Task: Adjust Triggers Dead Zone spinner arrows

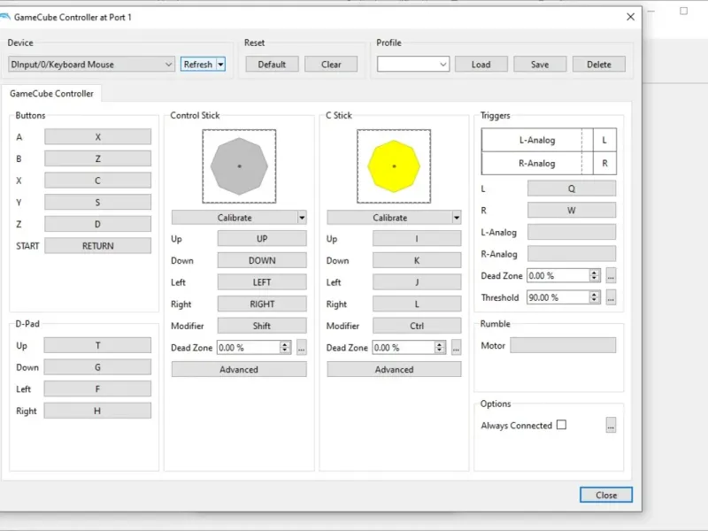Action: click(x=594, y=275)
